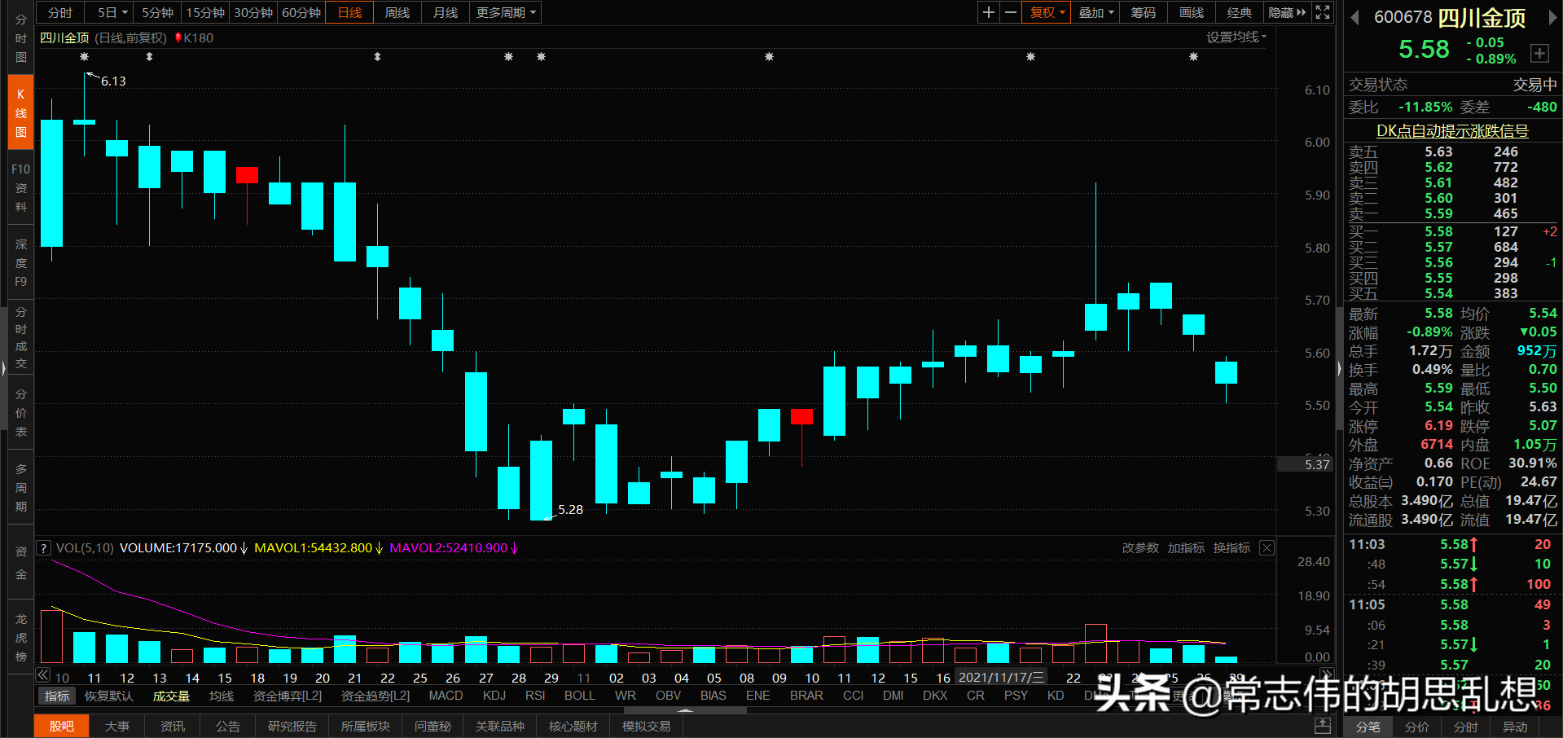Open the 5日 dropdown

point(109,12)
